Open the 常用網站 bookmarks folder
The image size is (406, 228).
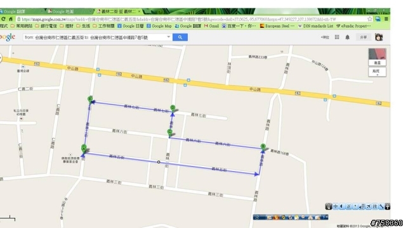[x=22, y=26]
